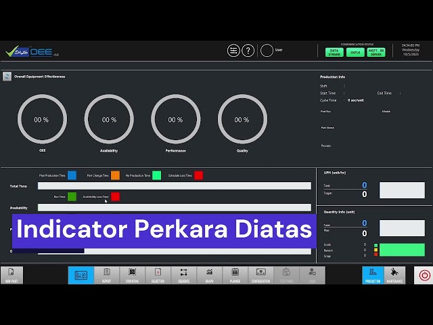The image size is (433, 325).
Task: Click the UPH white display box
Action: [402, 190]
